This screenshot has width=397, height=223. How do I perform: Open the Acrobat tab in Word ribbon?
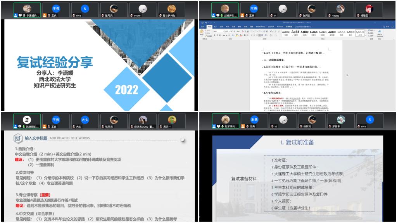pos(280,27)
